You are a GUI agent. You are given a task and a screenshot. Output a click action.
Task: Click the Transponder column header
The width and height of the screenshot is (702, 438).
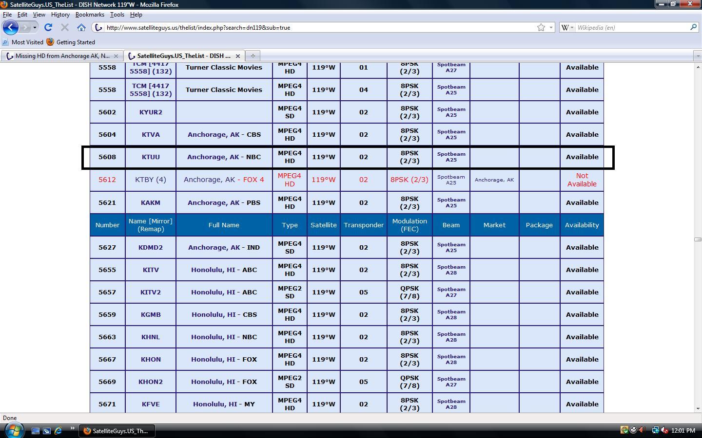(364, 225)
